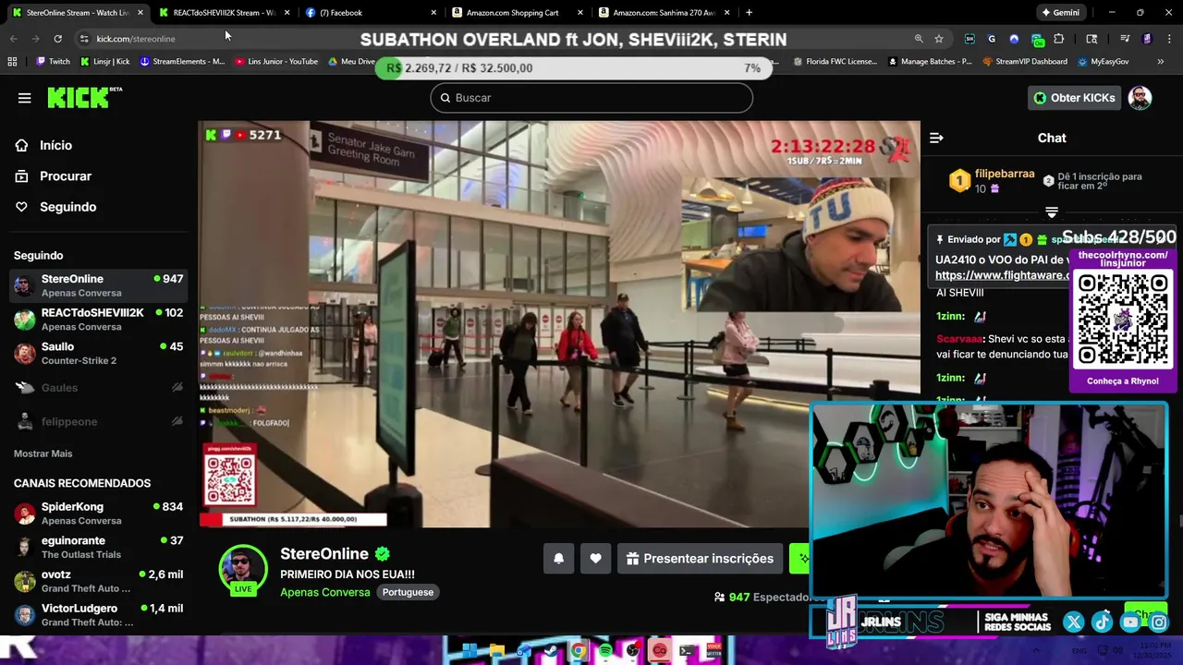Select the offline felippeone channel
This screenshot has width=1183, height=665.
pyautogui.click(x=98, y=421)
